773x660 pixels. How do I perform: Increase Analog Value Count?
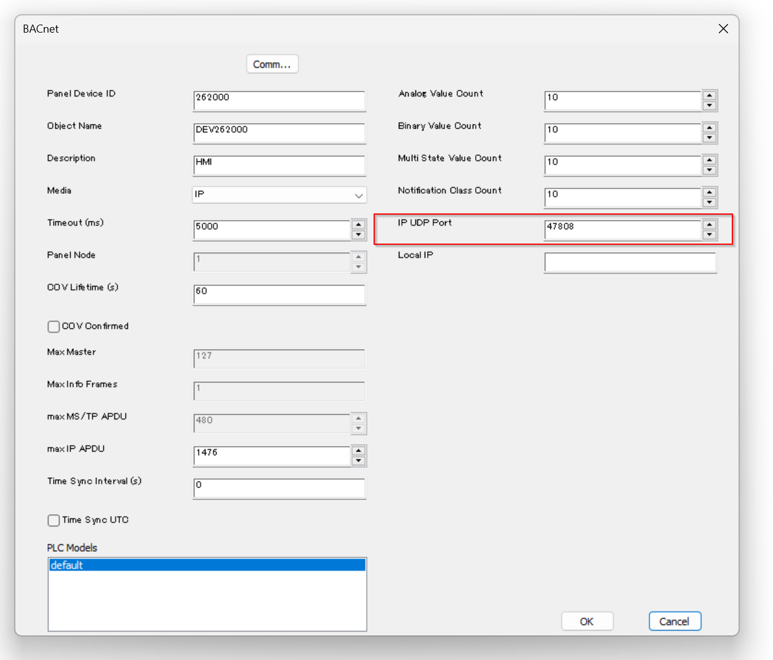(x=710, y=96)
